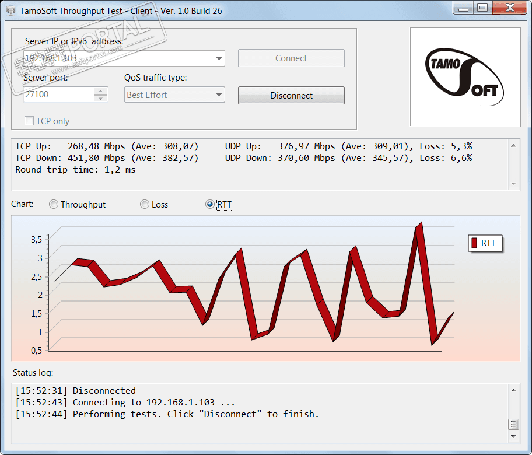Image resolution: width=532 pixels, height=455 pixels.
Task: Maximize the TamoSoft window
Action: (x=482, y=8)
